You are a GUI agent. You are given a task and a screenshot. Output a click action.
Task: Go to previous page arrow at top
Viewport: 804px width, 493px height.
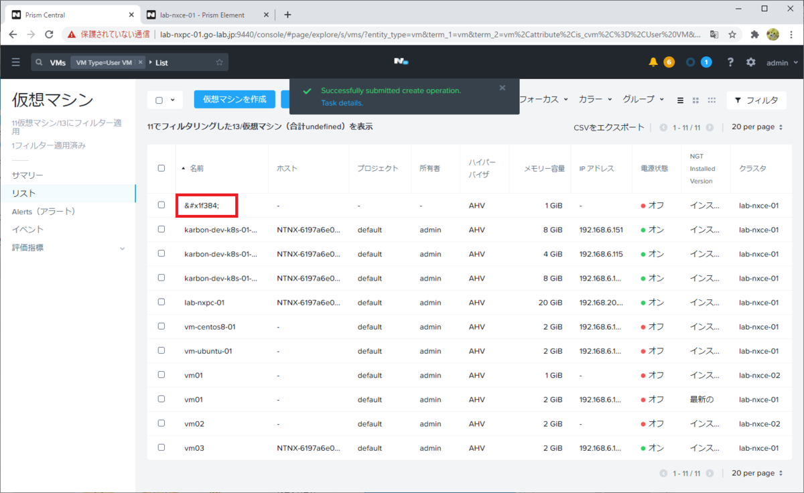click(663, 127)
